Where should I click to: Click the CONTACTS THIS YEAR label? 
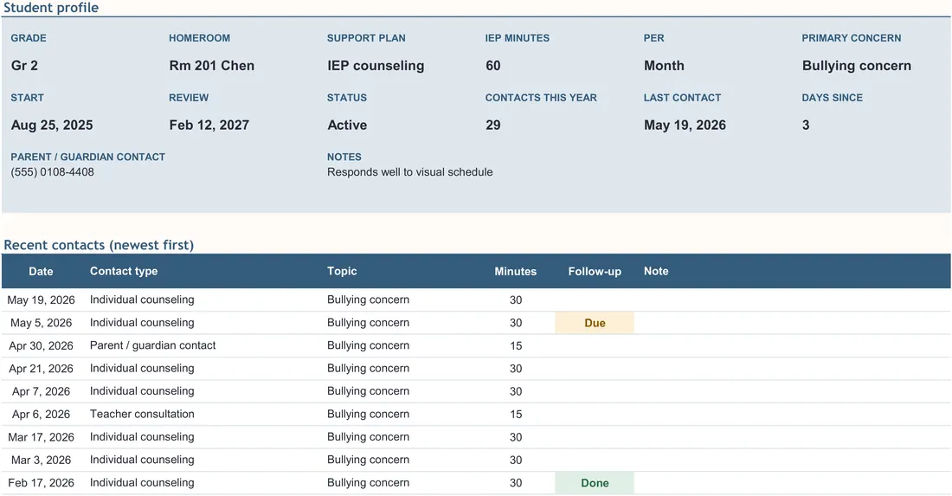[x=541, y=97]
